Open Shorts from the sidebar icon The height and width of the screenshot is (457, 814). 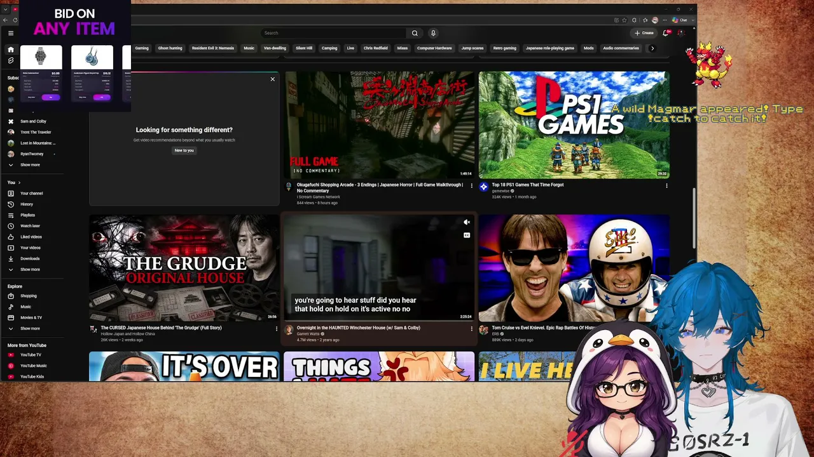click(x=11, y=60)
